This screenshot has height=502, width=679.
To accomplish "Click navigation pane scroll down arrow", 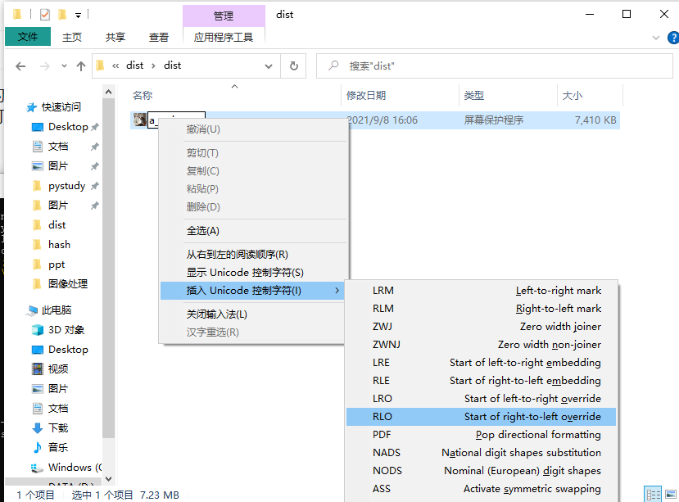I will click(x=109, y=478).
